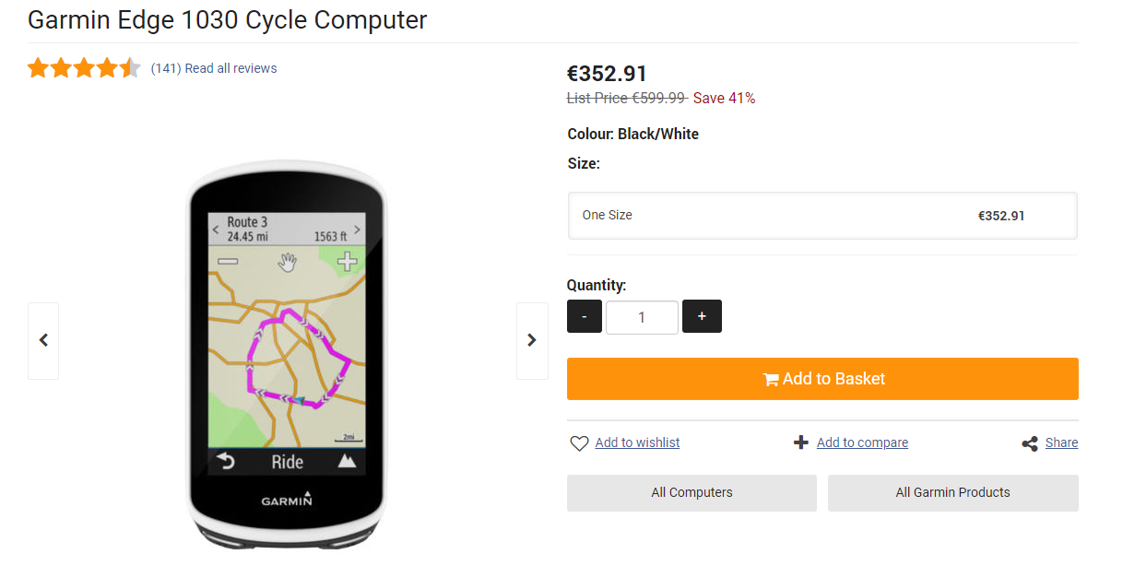1123x566 pixels.
Task: Click Add to compare link
Action: click(x=862, y=442)
